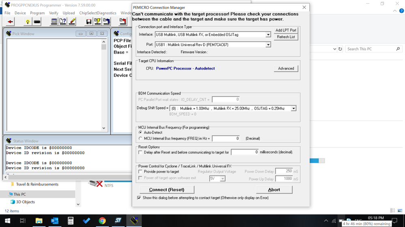Open the Verify menu
This screenshot has width=405, height=227.
[x=54, y=13]
